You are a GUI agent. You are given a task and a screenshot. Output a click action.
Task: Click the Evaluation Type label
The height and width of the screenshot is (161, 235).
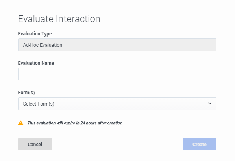point(35,34)
